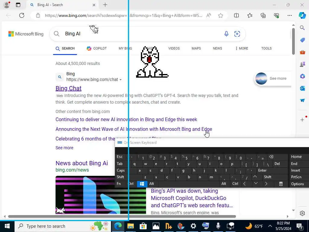
Task: Click the profile avatar icon
Action: tap(7, 5)
